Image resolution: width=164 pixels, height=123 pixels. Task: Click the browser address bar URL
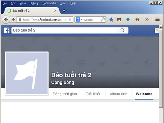click(42, 20)
